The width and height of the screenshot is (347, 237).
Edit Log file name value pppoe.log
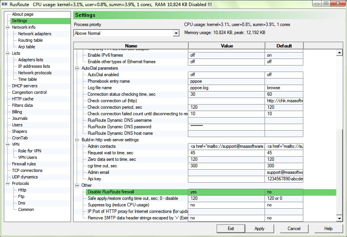coord(226,88)
